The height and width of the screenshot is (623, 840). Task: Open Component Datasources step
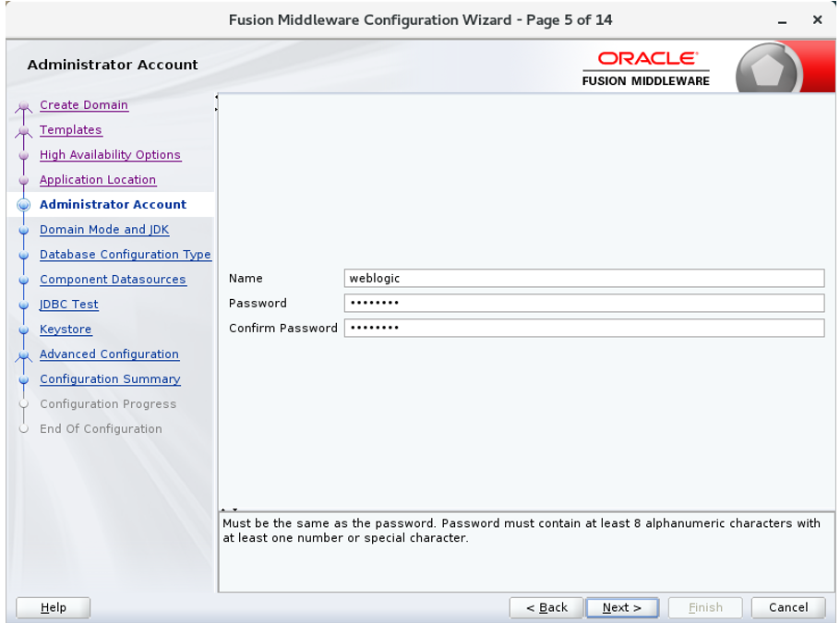tap(113, 280)
